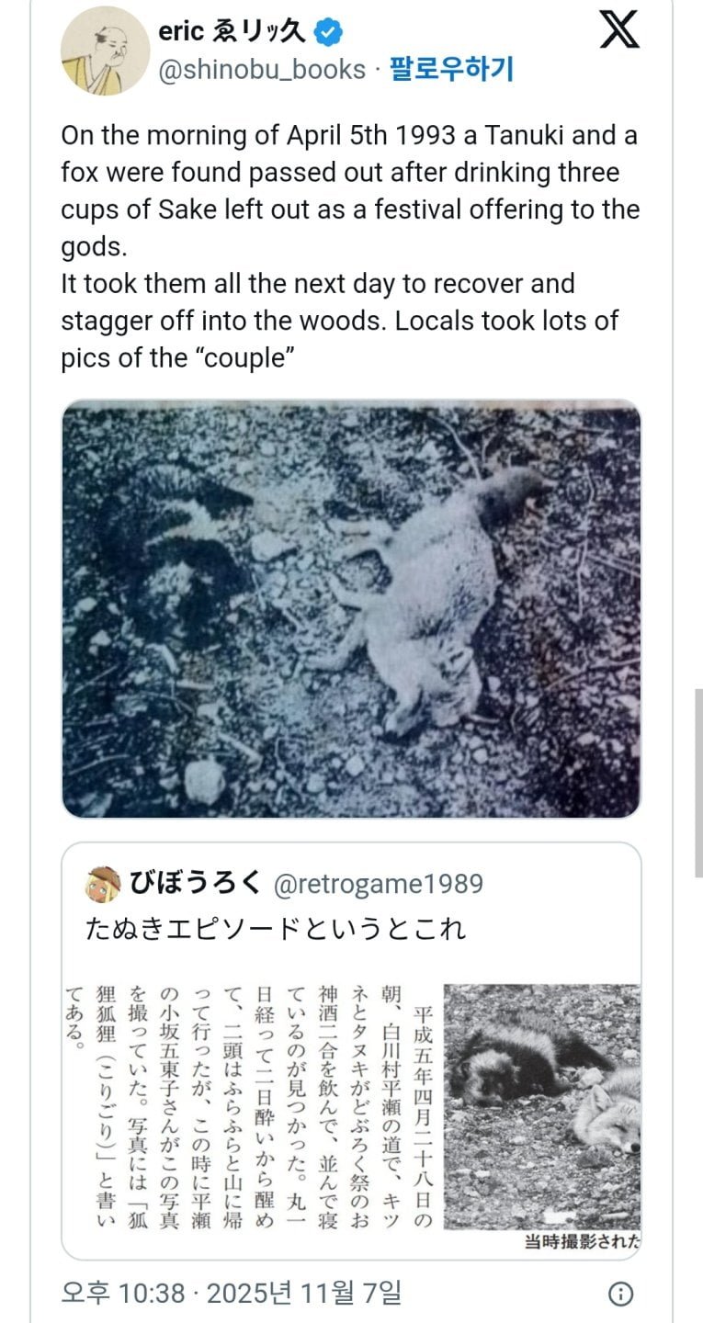This screenshot has width=703, height=1323.
Task: Click the びぼうろく quoted user avatar
Action: tap(103, 885)
